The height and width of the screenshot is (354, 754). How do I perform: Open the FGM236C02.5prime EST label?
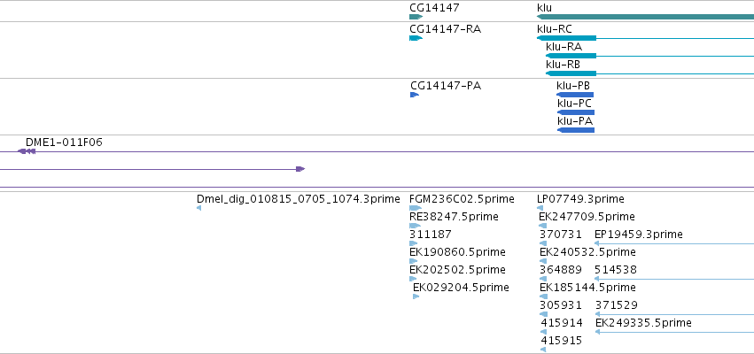462,199
